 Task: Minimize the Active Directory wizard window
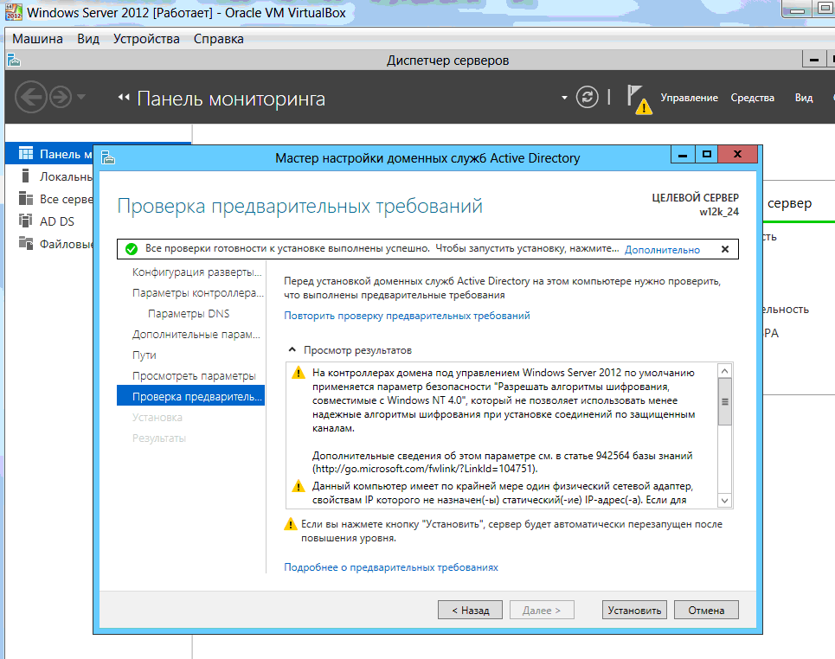click(684, 154)
